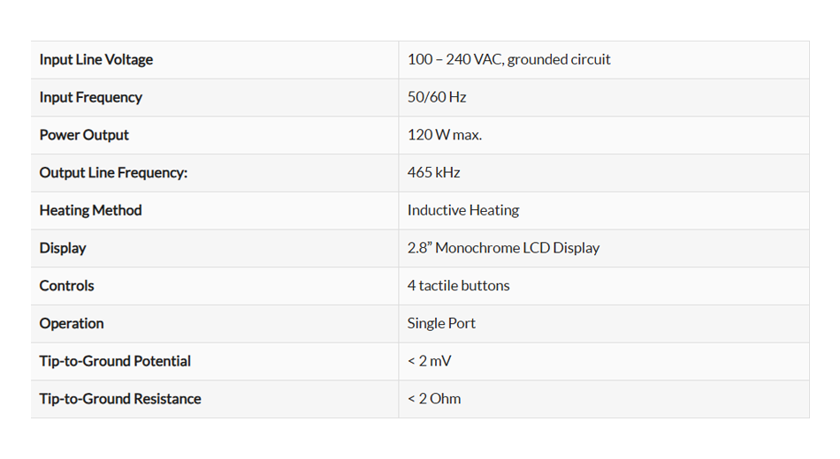
Task: Click the Power Output label
Action: click(x=84, y=135)
